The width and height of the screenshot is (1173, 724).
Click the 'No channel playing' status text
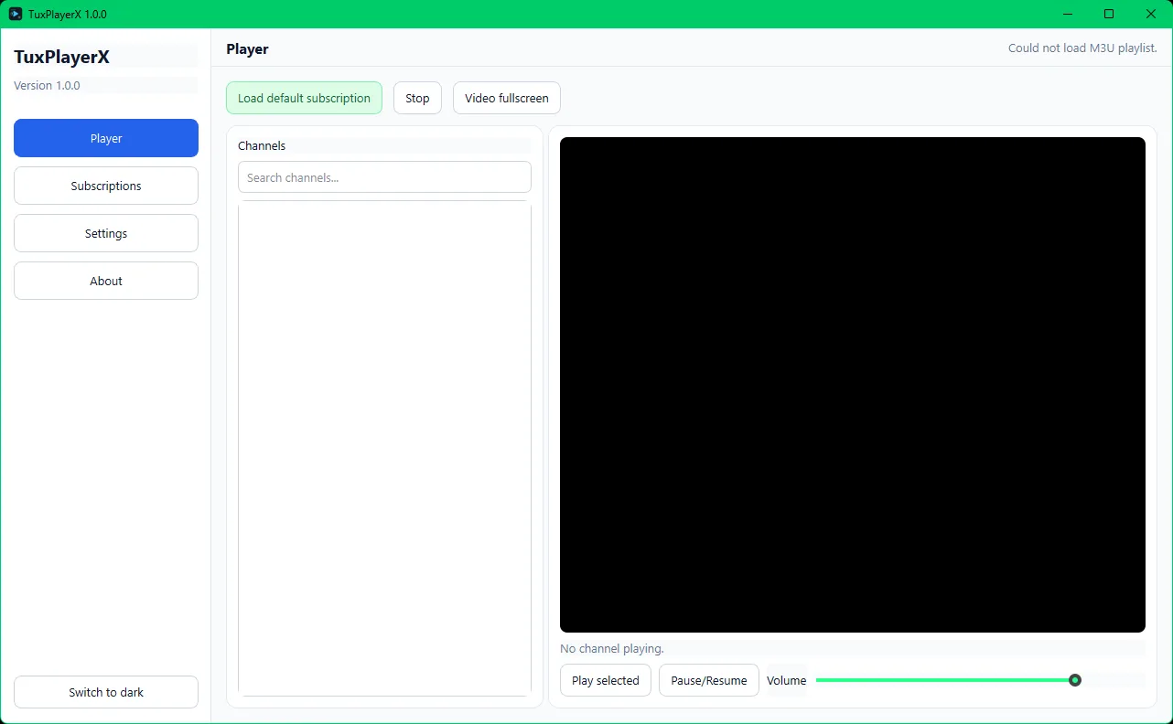pyautogui.click(x=612, y=649)
